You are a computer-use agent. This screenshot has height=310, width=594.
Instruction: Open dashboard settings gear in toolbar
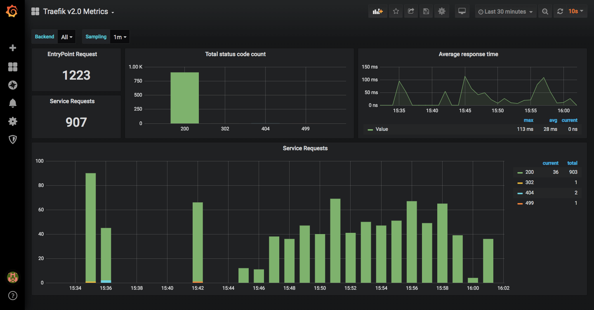click(442, 12)
